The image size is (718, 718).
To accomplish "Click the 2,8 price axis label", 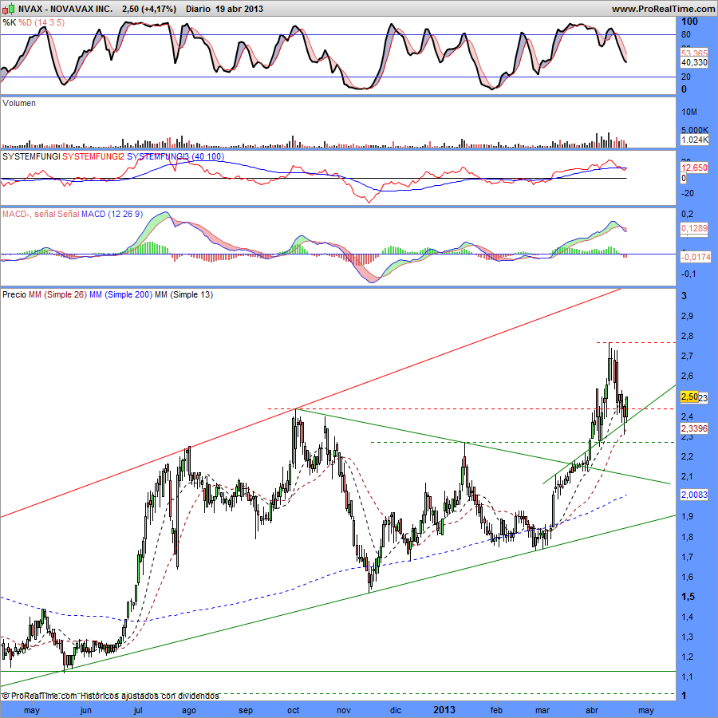I will [688, 336].
